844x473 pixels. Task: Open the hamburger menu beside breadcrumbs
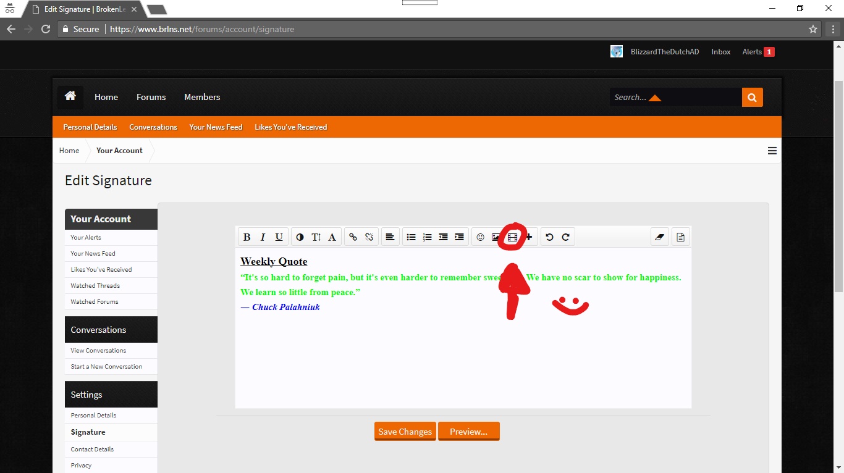(x=772, y=151)
